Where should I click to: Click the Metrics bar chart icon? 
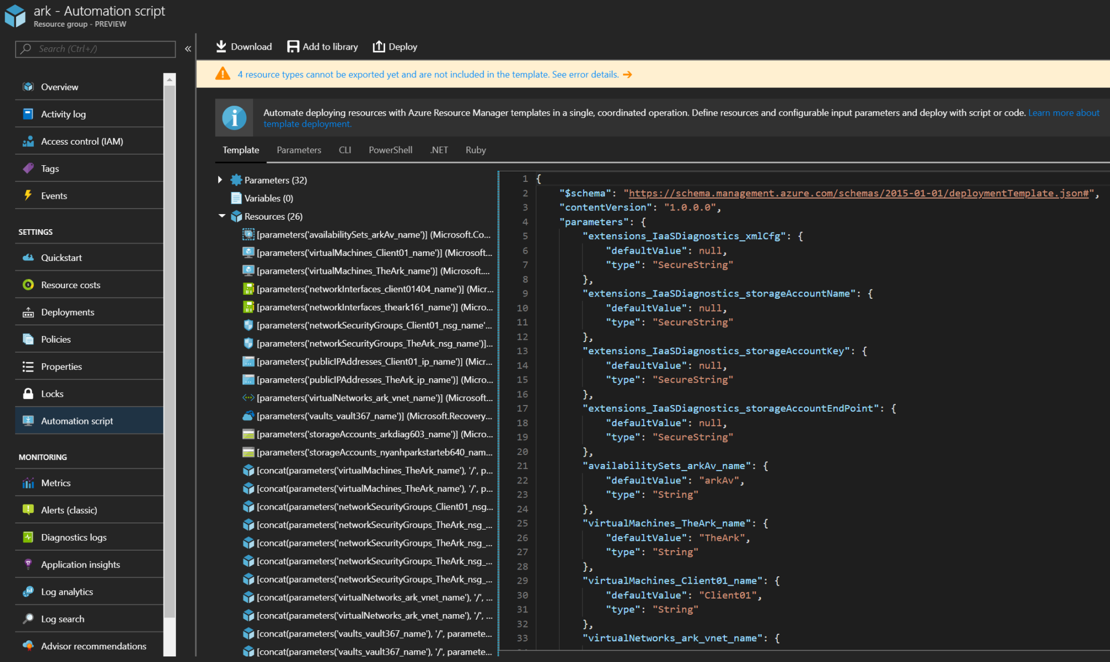28,483
